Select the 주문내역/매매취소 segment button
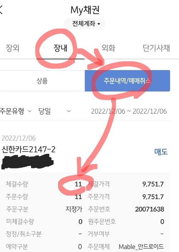This screenshot has height=252, width=179. pos(127,81)
